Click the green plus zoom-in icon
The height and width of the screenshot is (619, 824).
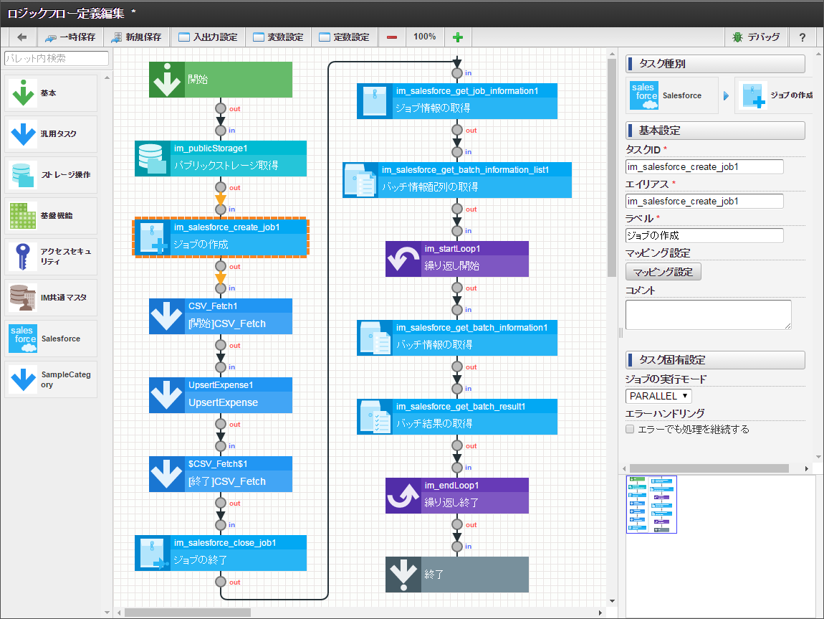click(x=458, y=37)
